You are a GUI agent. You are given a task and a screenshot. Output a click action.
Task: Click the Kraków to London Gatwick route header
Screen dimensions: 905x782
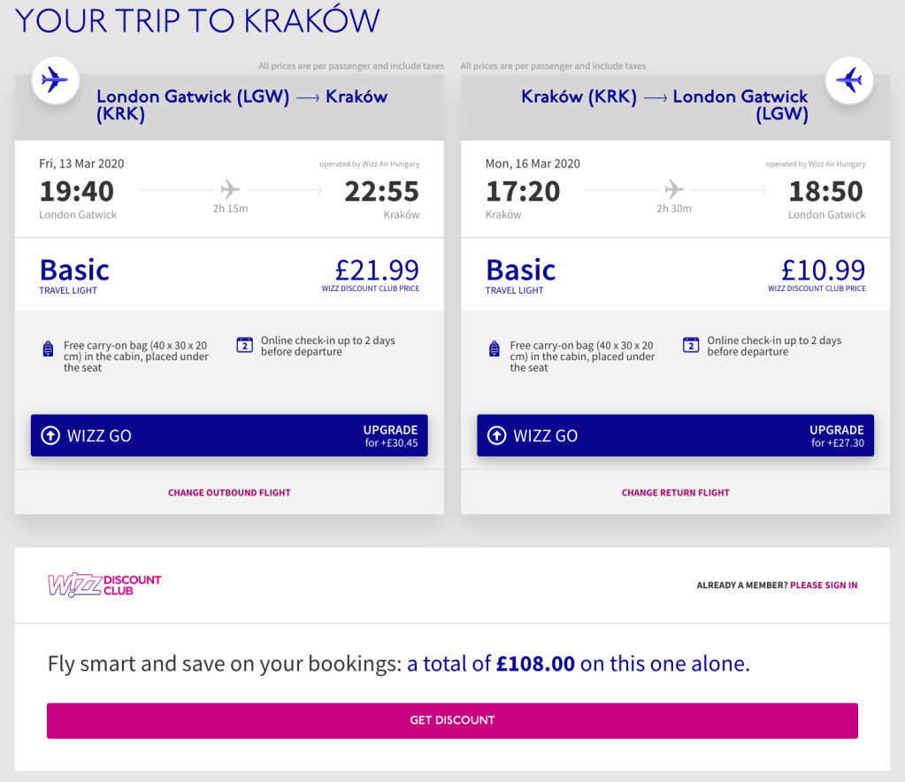point(664,105)
